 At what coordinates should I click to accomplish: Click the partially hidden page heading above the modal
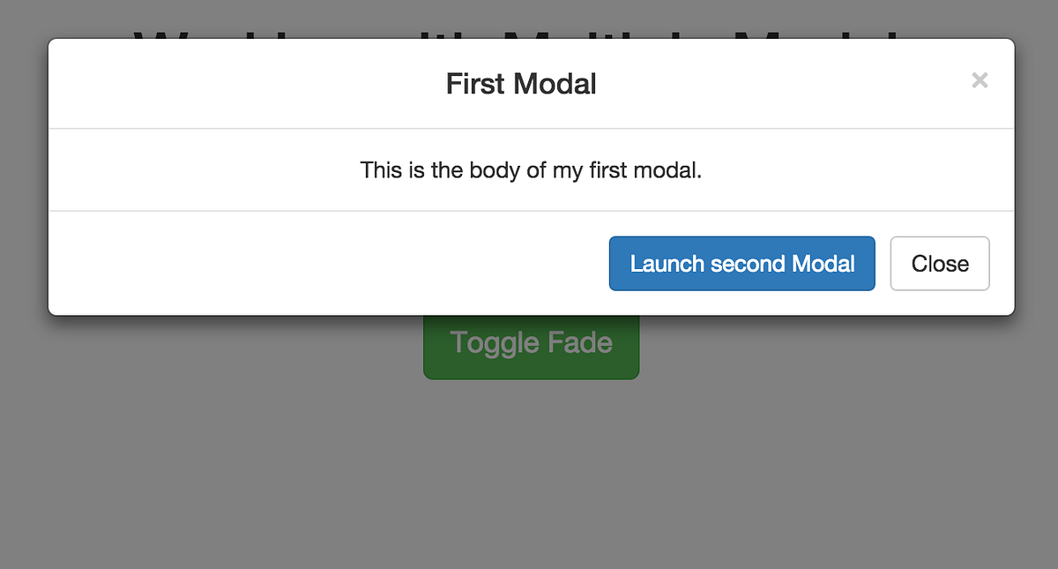point(520,34)
